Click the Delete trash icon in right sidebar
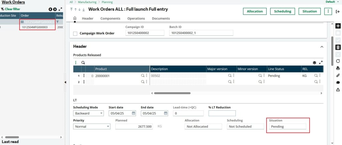This screenshot has height=145, width=342. click(x=338, y=47)
